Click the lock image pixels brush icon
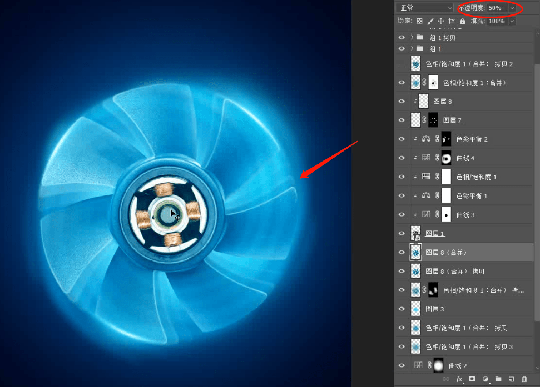 click(x=430, y=21)
